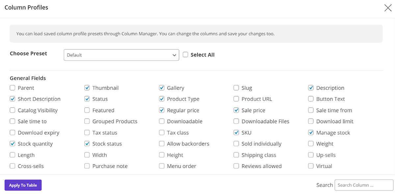Disable Short Description column
Screen dimensions: 395x194
point(12,99)
